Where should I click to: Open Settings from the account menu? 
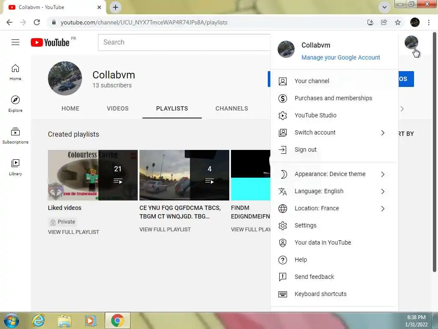tap(334, 225)
